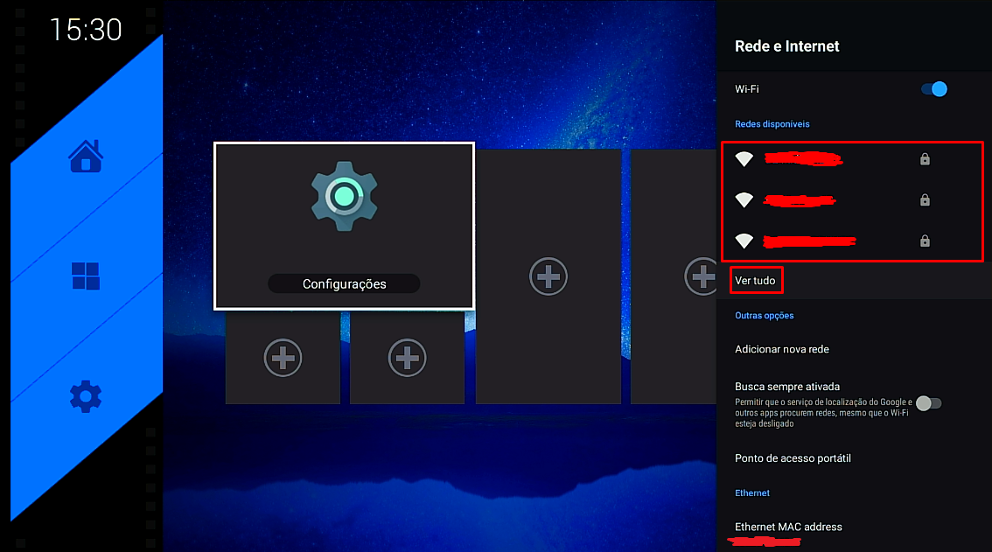Enable the Busca sempre ativada switch

pyautogui.click(x=929, y=403)
